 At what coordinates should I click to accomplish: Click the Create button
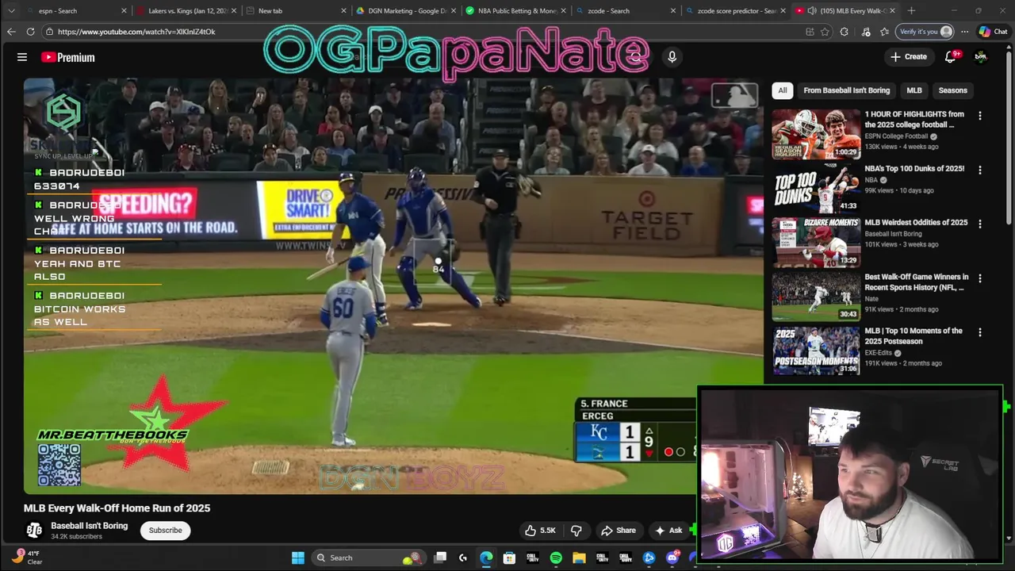pyautogui.click(x=908, y=57)
